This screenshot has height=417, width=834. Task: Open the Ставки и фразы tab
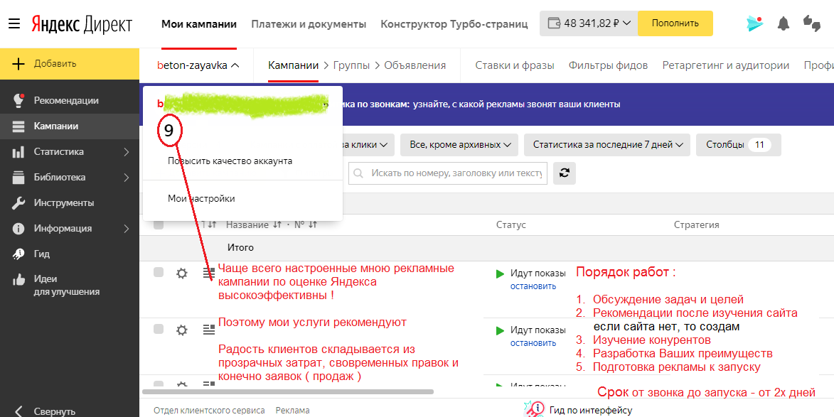coord(514,65)
